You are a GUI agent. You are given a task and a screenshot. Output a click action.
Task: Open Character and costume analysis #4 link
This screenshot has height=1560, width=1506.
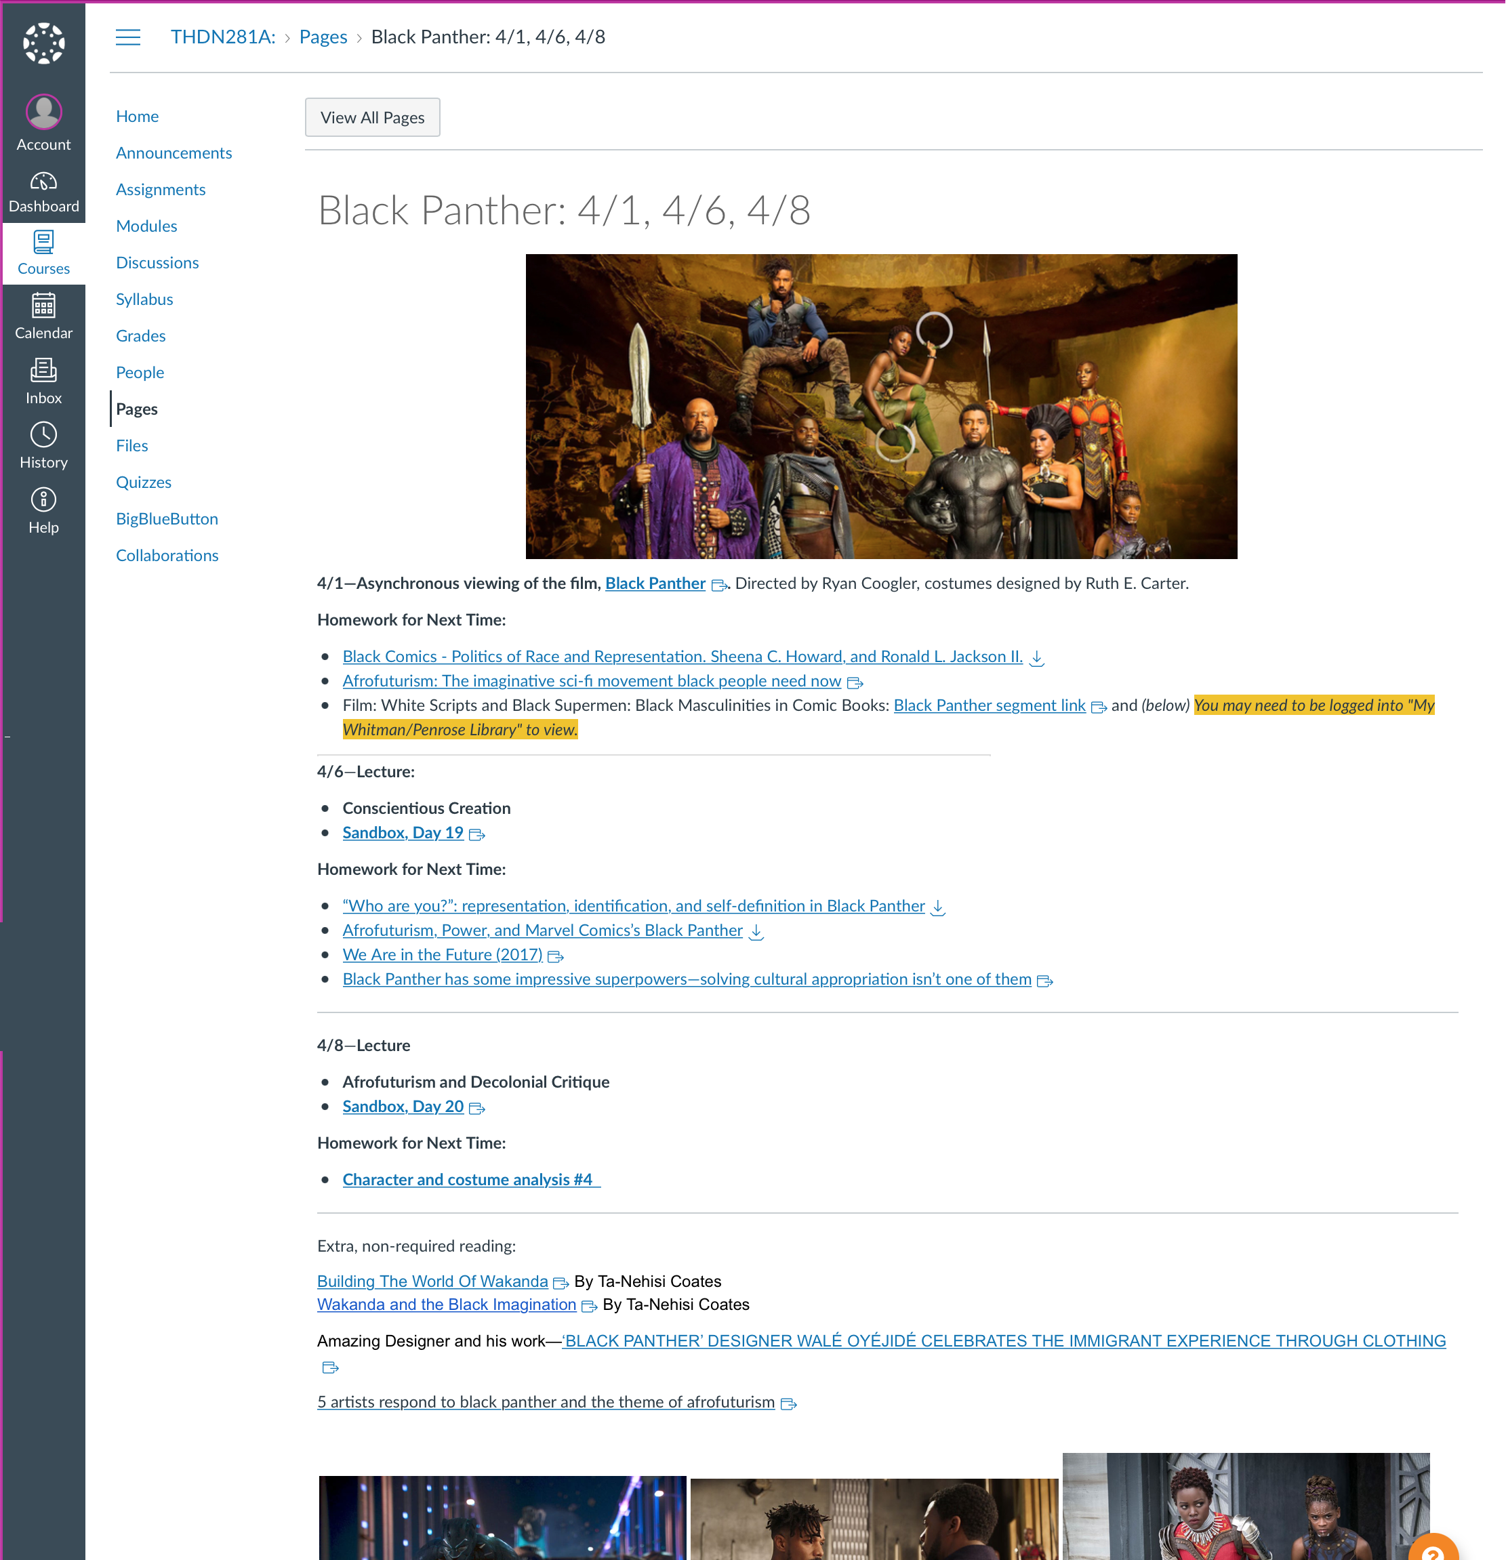click(467, 1178)
